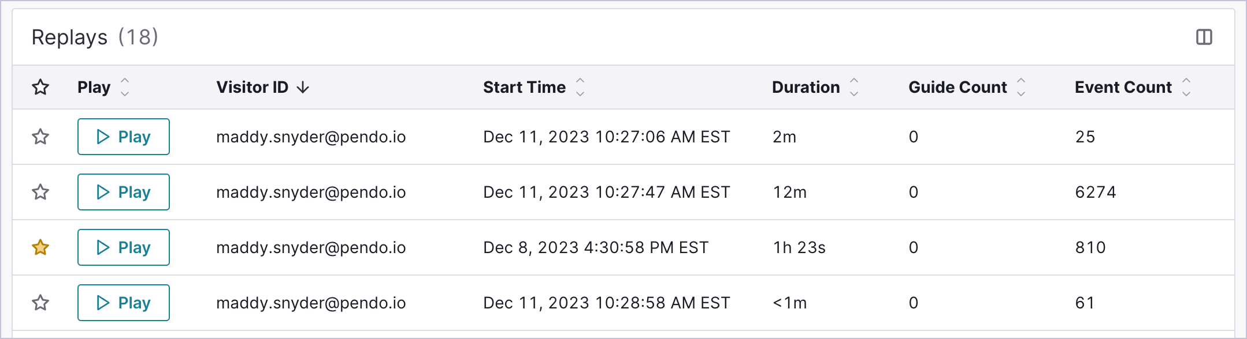
Task: Click the Duration column header text
Action: click(x=806, y=87)
